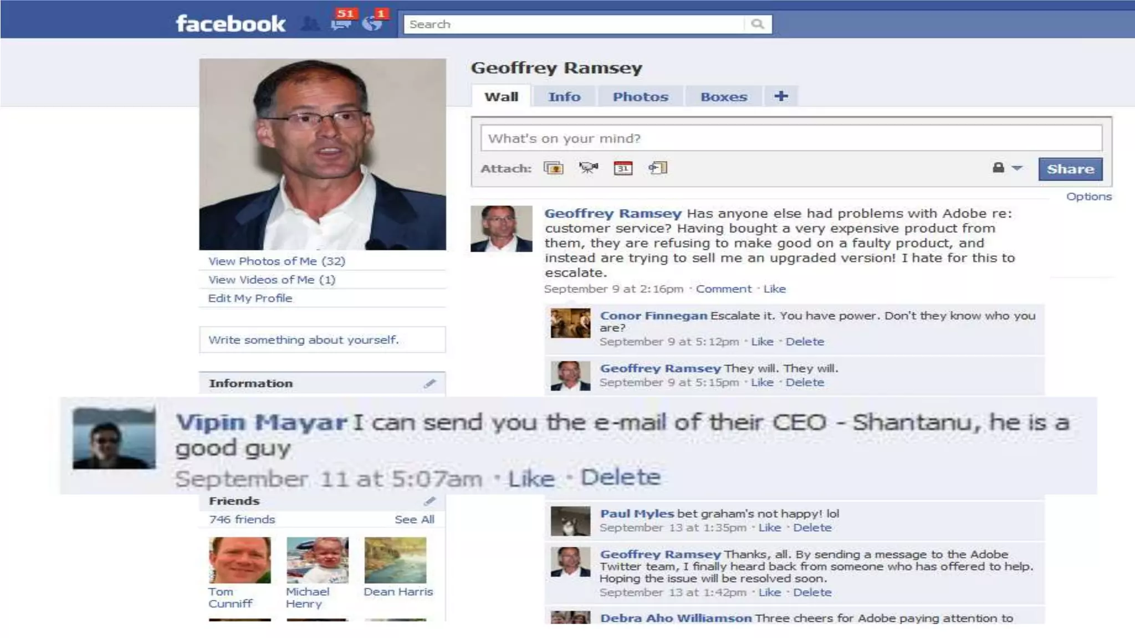Attach an event using the calendar icon

(623, 168)
